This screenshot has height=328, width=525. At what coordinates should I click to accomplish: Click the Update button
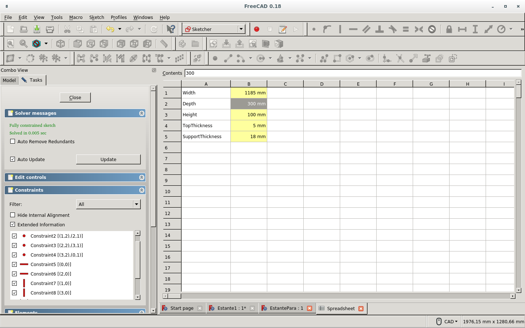tap(108, 159)
